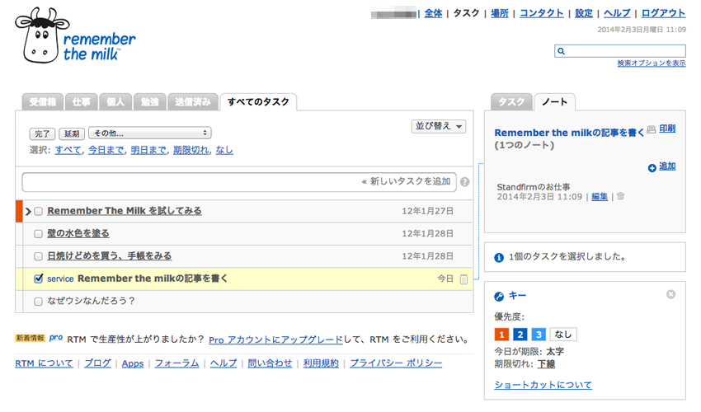Open the 利用規約 footer link
The height and width of the screenshot is (412, 701).
tap(321, 363)
